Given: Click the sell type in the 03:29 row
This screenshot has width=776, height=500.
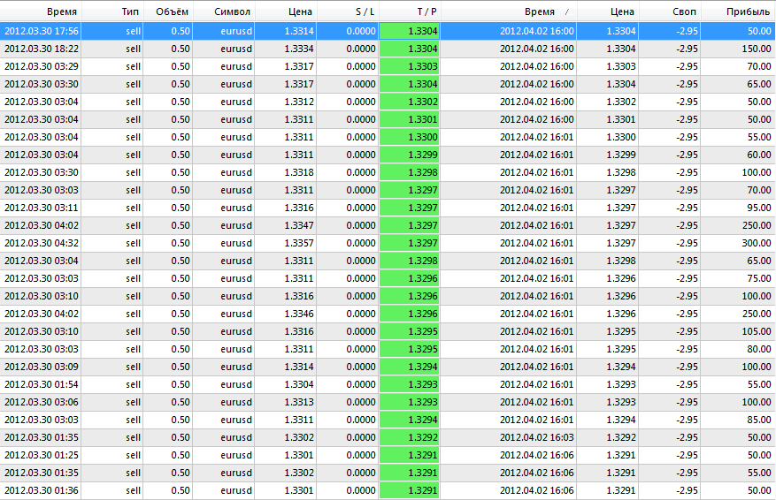Looking at the screenshot, I should pyautogui.click(x=133, y=66).
